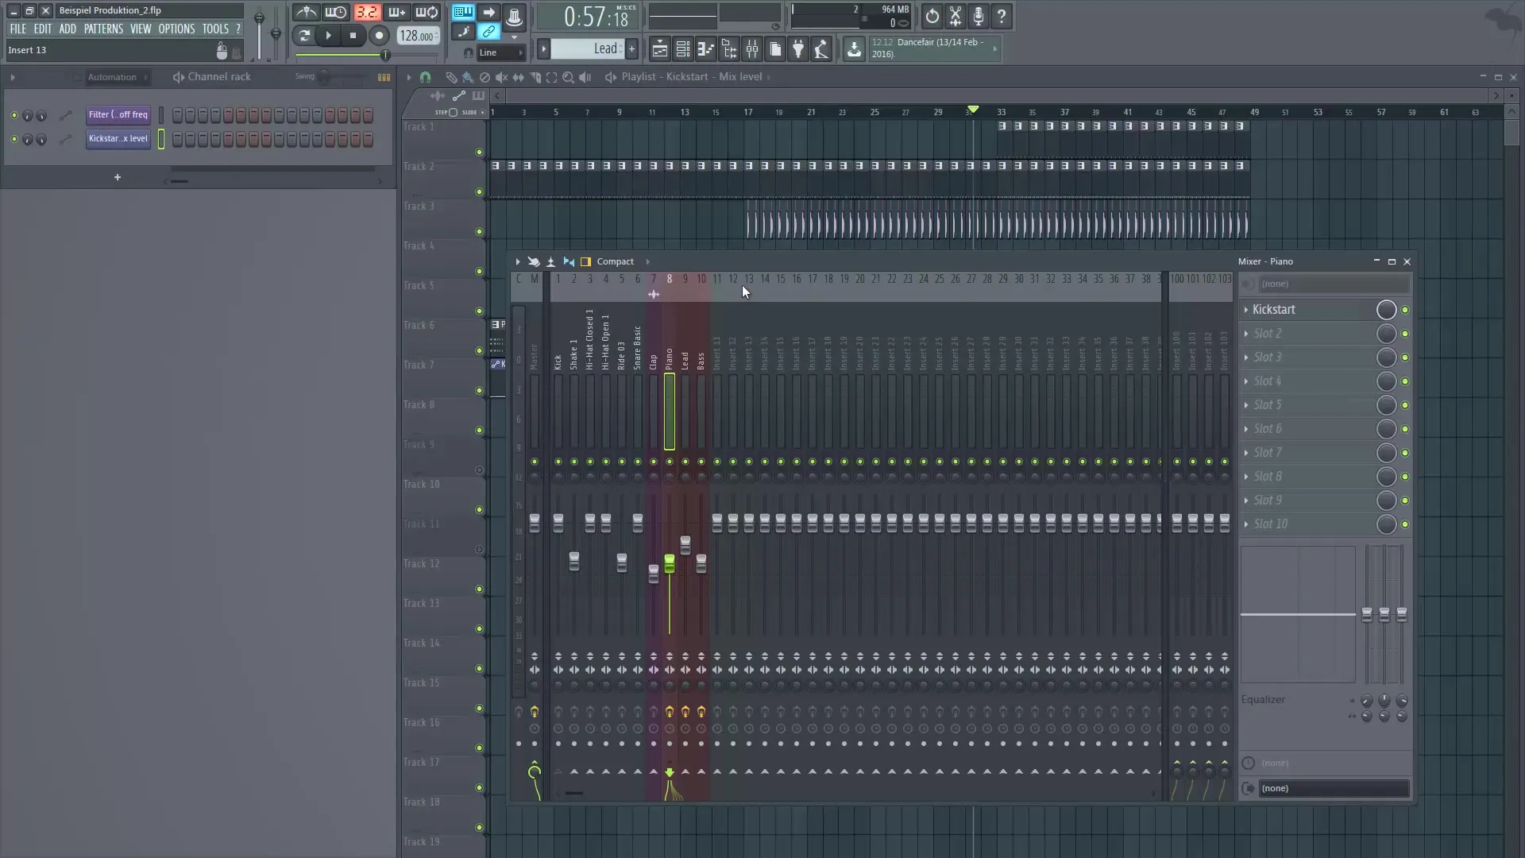Image resolution: width=1525 pixels, height=858 pixels.
Task: Mute Track 1 in the Playlist
Action: (479, 152)
